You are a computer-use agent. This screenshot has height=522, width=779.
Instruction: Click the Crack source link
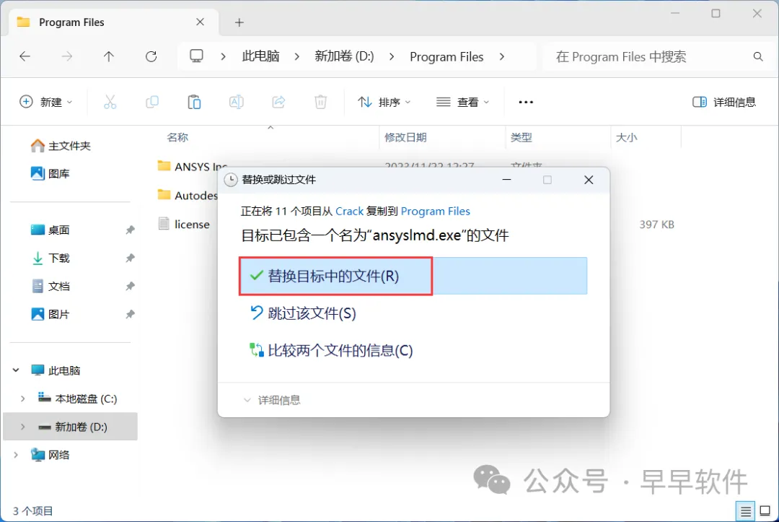pos(349,212)
